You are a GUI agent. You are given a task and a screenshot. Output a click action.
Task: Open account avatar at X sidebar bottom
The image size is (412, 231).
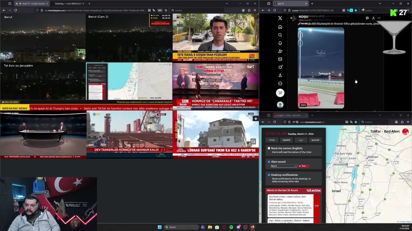[280, 105]
